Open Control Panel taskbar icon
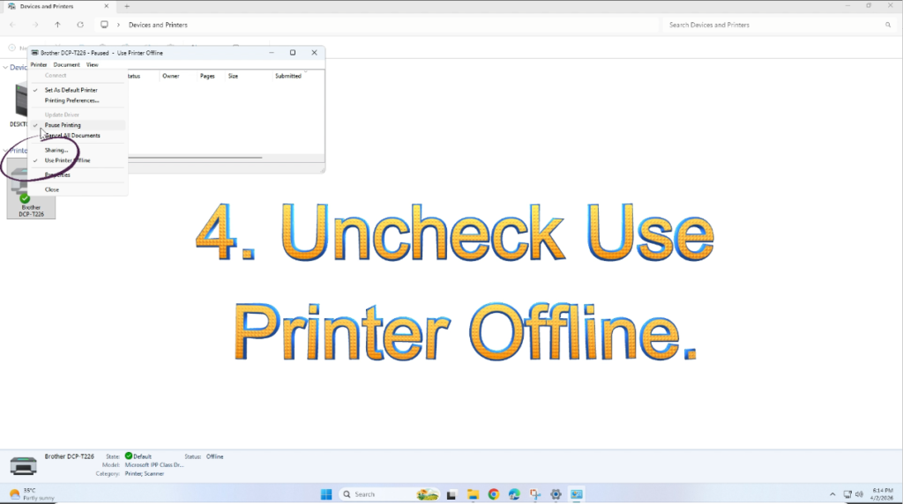The width and height of the screenshot is (903, 504). click(x=577, y=494)
